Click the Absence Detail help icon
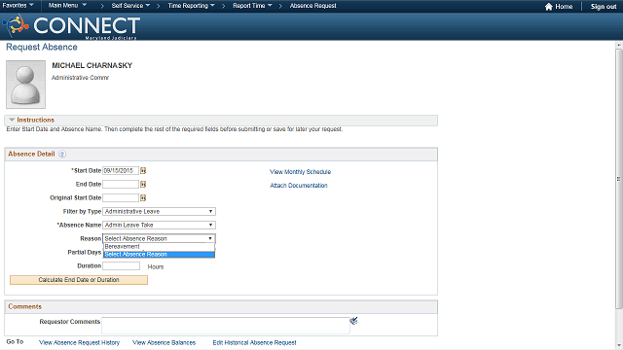Viewport: 623px width, 350px height. click(x=62, y=154)
